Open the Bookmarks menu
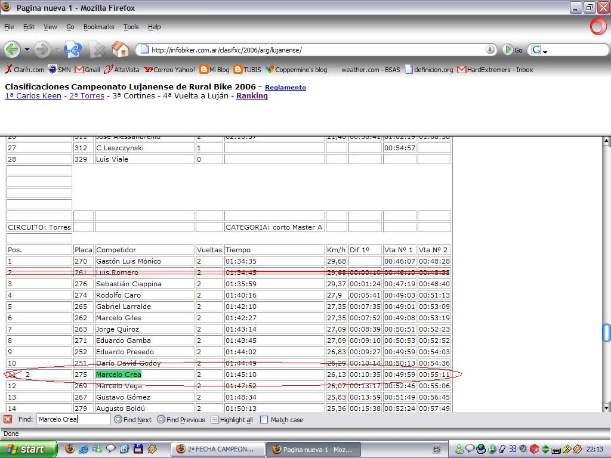Image resolution: width=611 pixels, height=458 pixels. (98, 27)
